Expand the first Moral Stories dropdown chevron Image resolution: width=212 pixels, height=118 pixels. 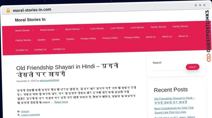pyautogui.click(x=32, y=30)
